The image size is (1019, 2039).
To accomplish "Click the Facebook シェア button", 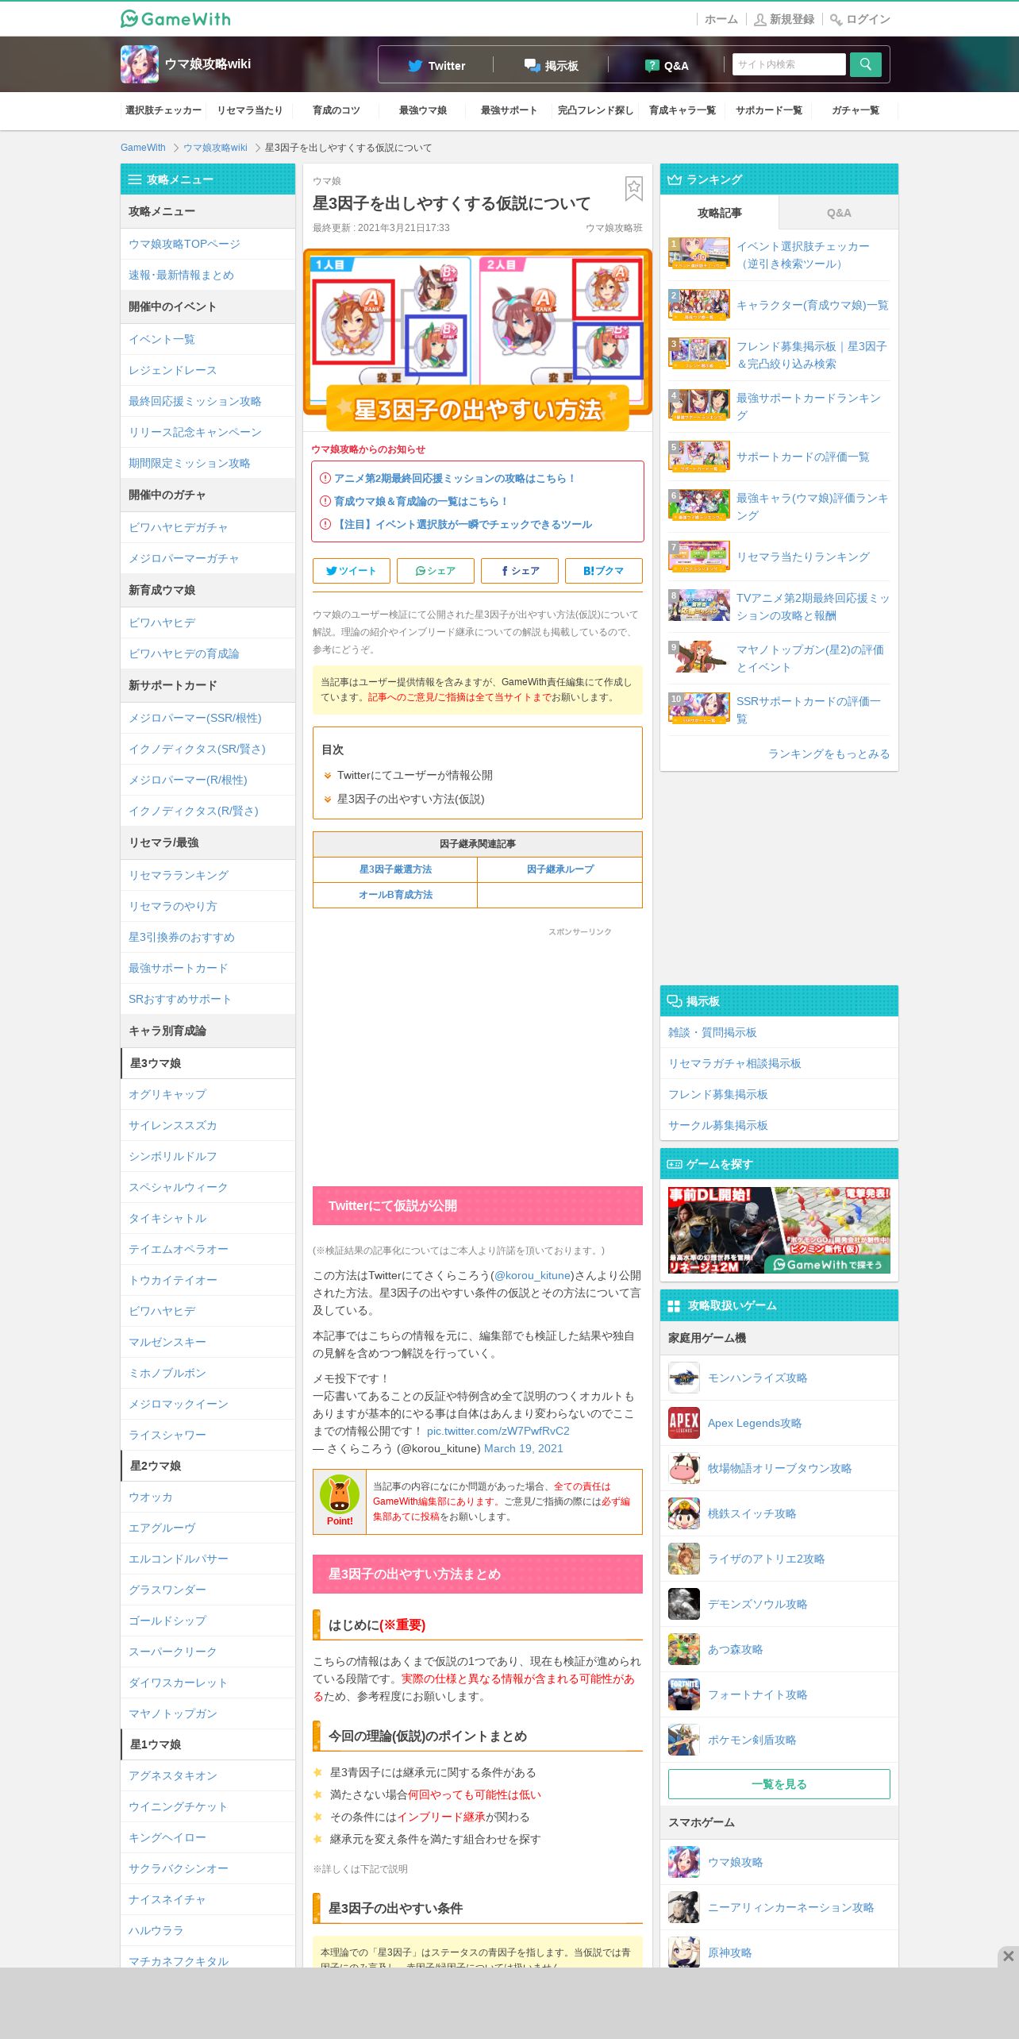I will coord(520,571).
